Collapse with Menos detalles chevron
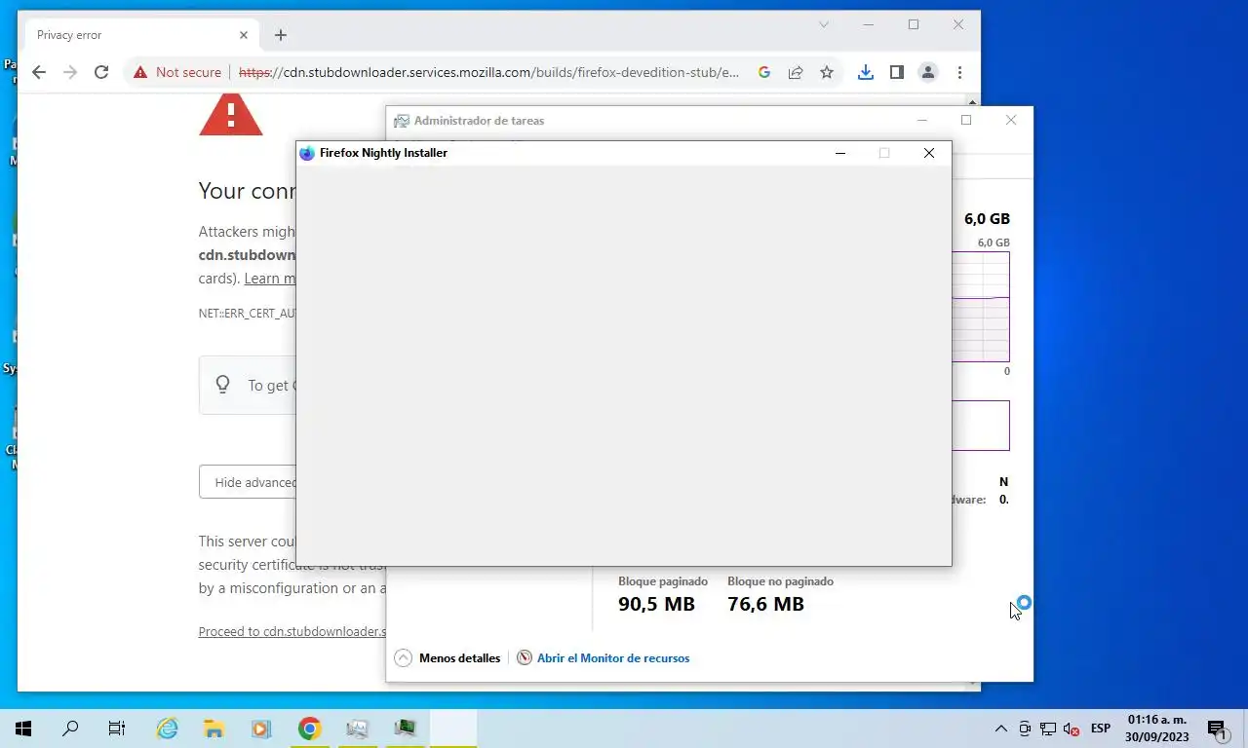Viewport: 1248px width, 748px height. [403, 658]
